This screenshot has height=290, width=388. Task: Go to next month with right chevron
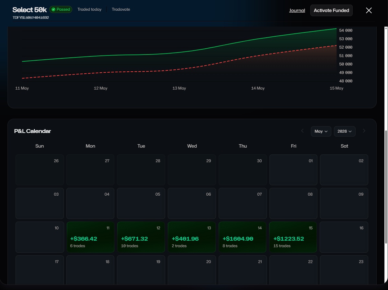click(364, 131)
